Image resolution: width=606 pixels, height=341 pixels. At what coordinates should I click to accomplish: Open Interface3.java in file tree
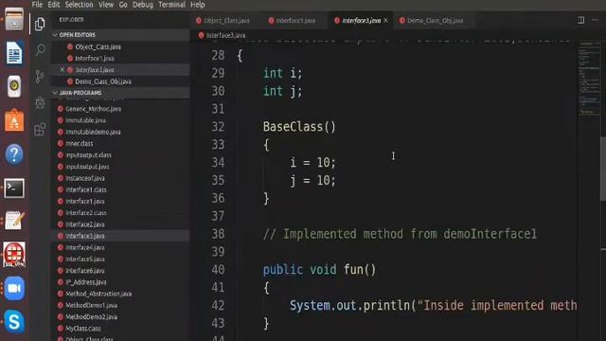click(x=121, y=236)
